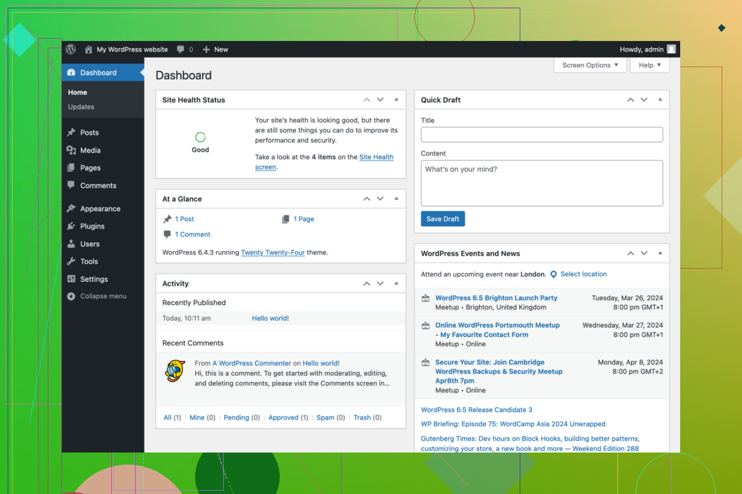Move Site Health Status panel down

pos(380,100)
